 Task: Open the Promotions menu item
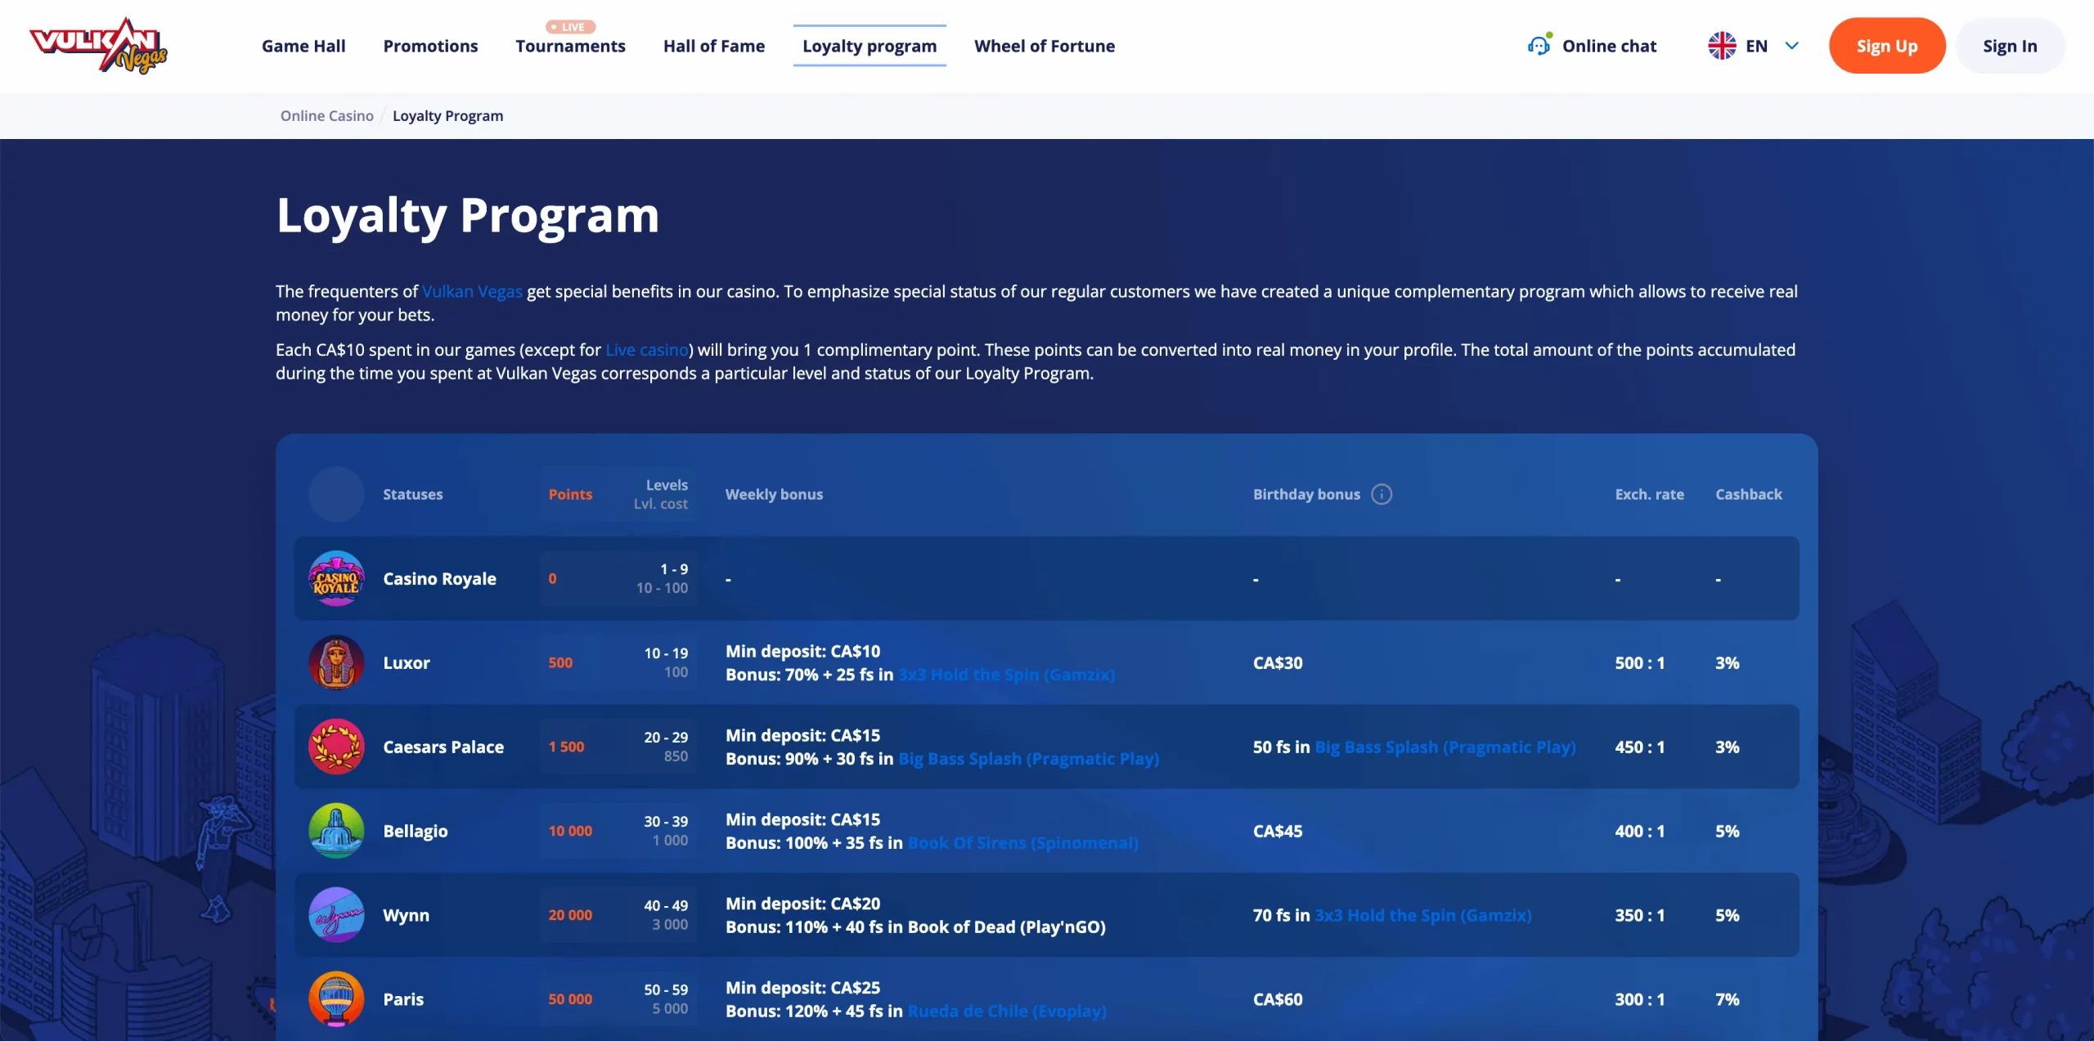pyautogui.click(x=430, y=46)
